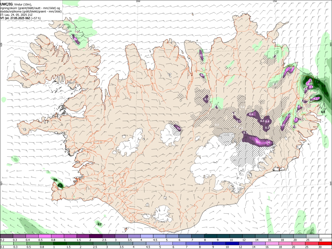Select the 3 mm grey-green rain-scale swatch

click(x=113, y=243)
